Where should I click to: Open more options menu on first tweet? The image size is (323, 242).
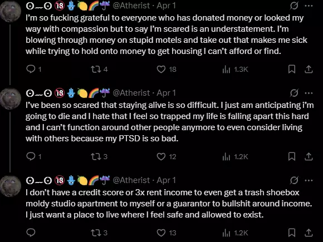(309, 6)
